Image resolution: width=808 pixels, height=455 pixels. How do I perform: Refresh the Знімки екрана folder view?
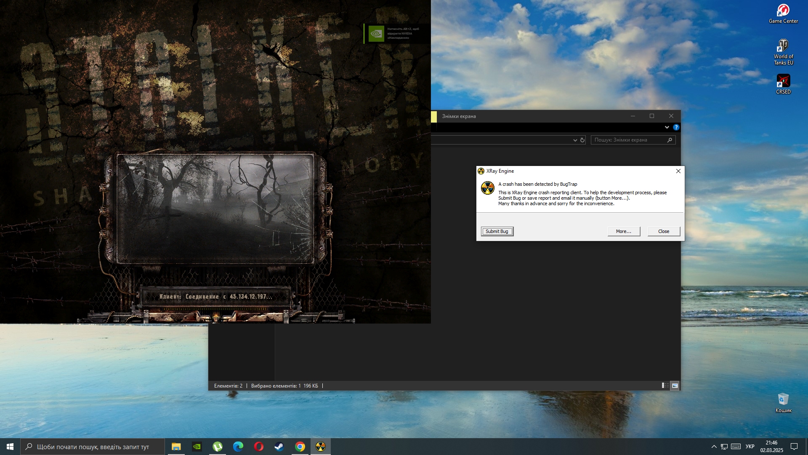coord(582,140)
